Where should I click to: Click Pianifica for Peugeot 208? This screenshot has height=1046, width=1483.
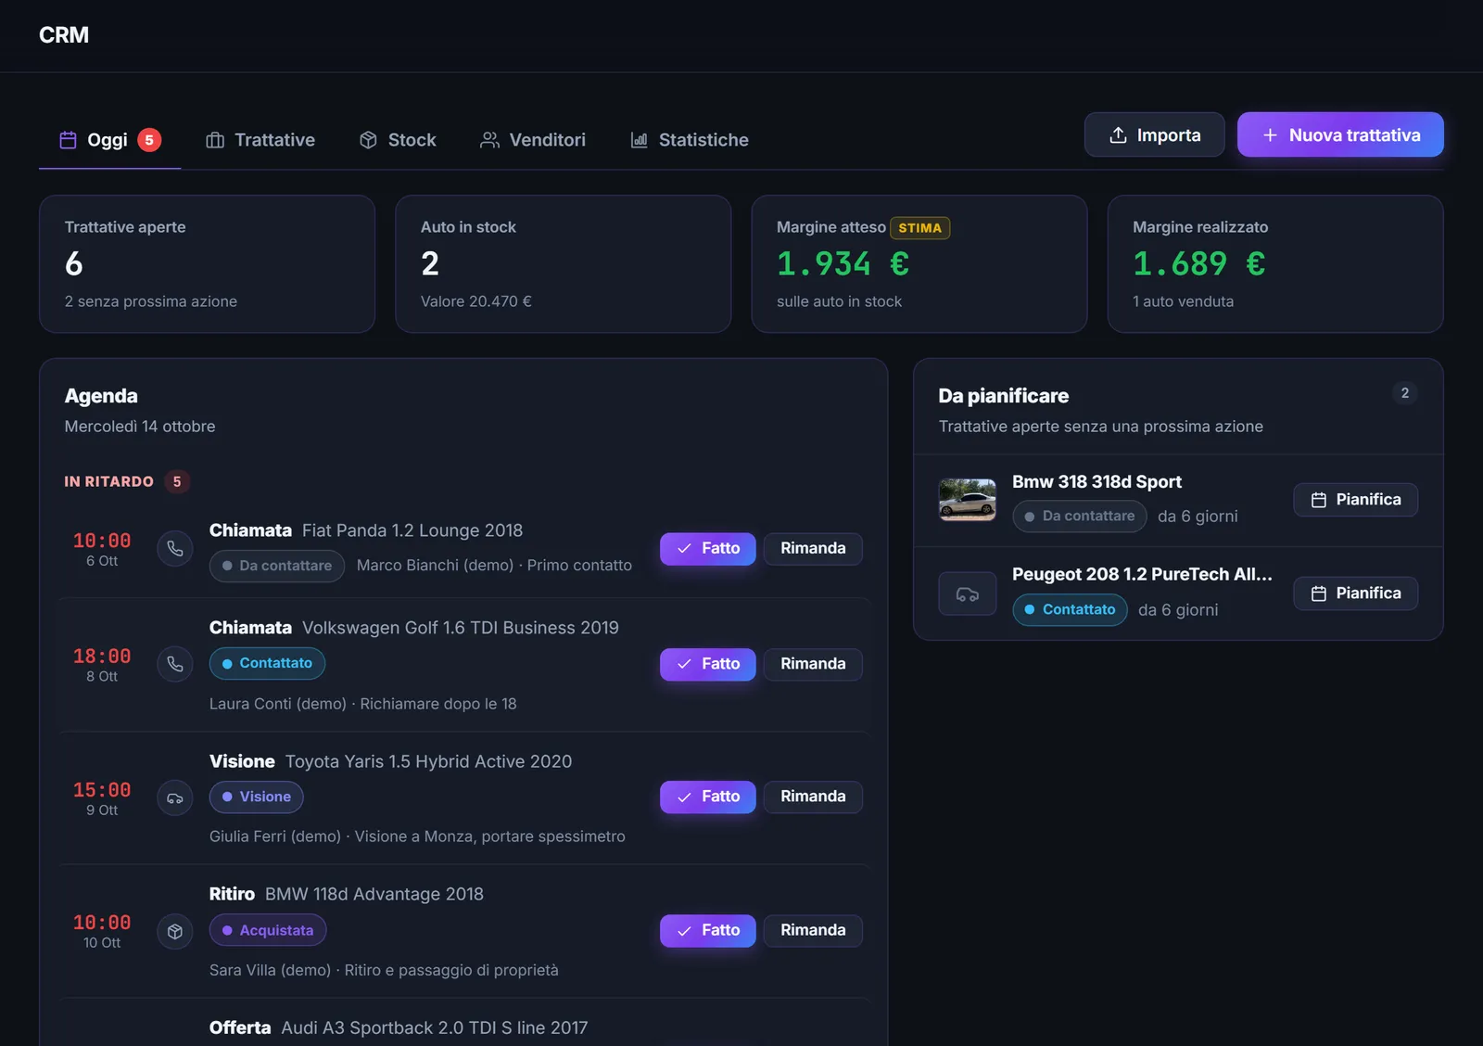pos(1356,593)
